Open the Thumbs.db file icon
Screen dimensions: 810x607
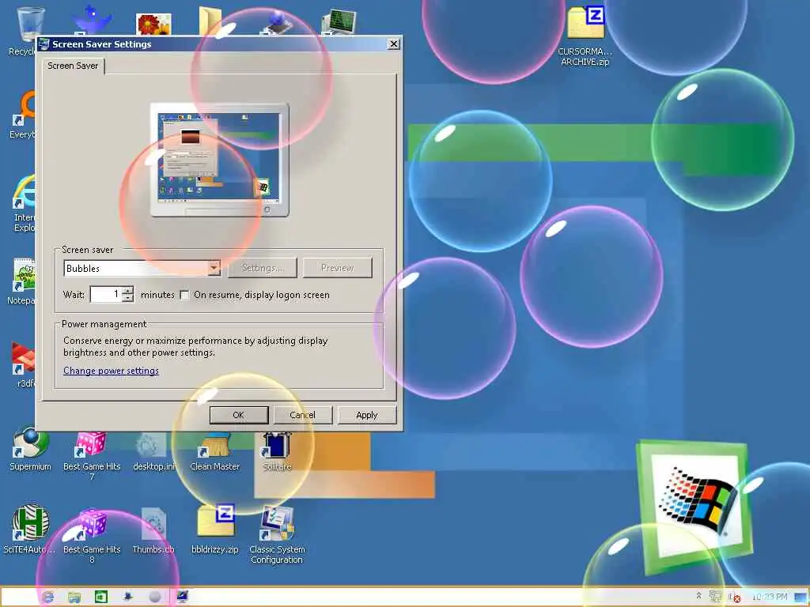click(x=153, y=530)
